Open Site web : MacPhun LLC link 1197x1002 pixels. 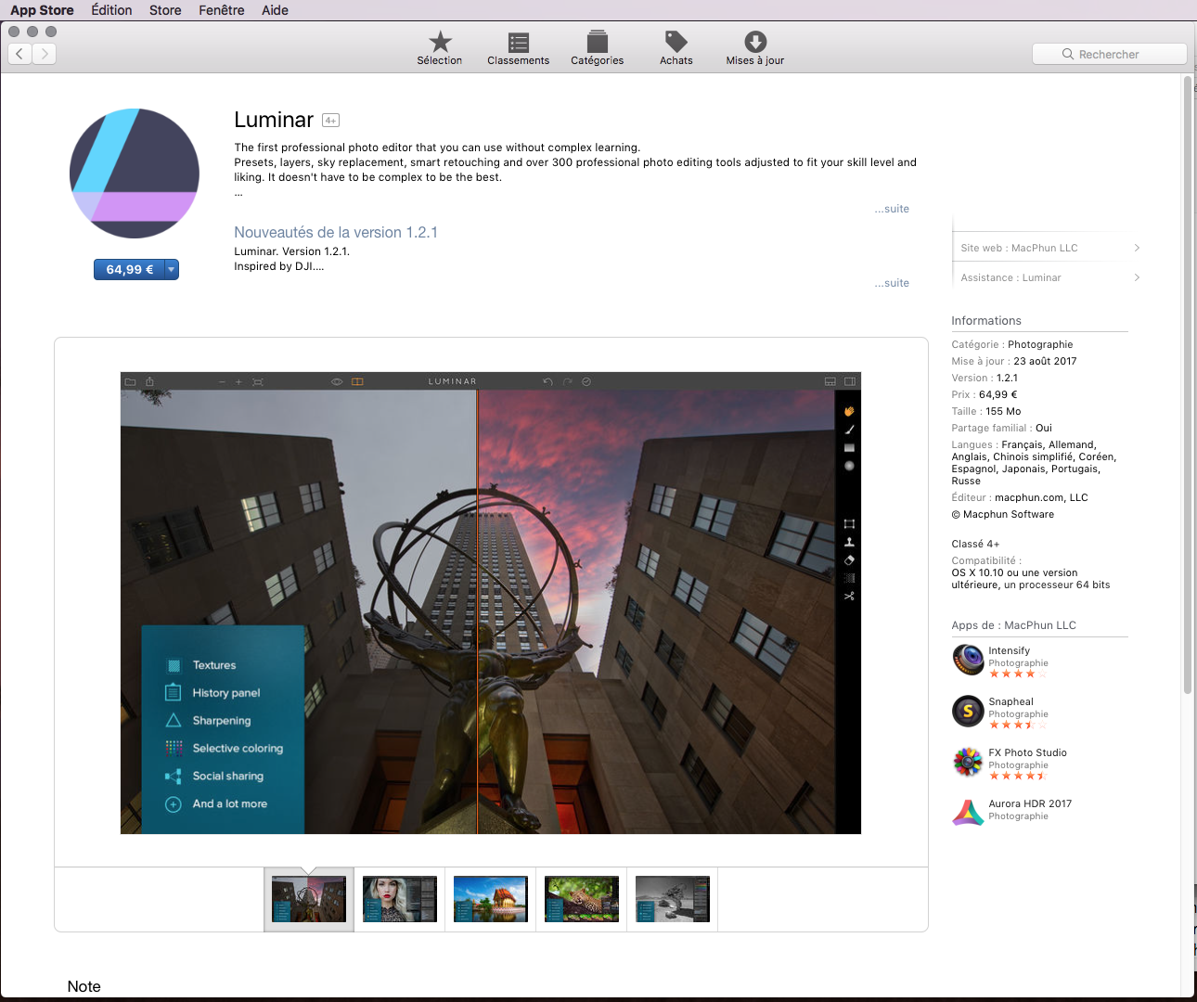tap(1019, 248)
